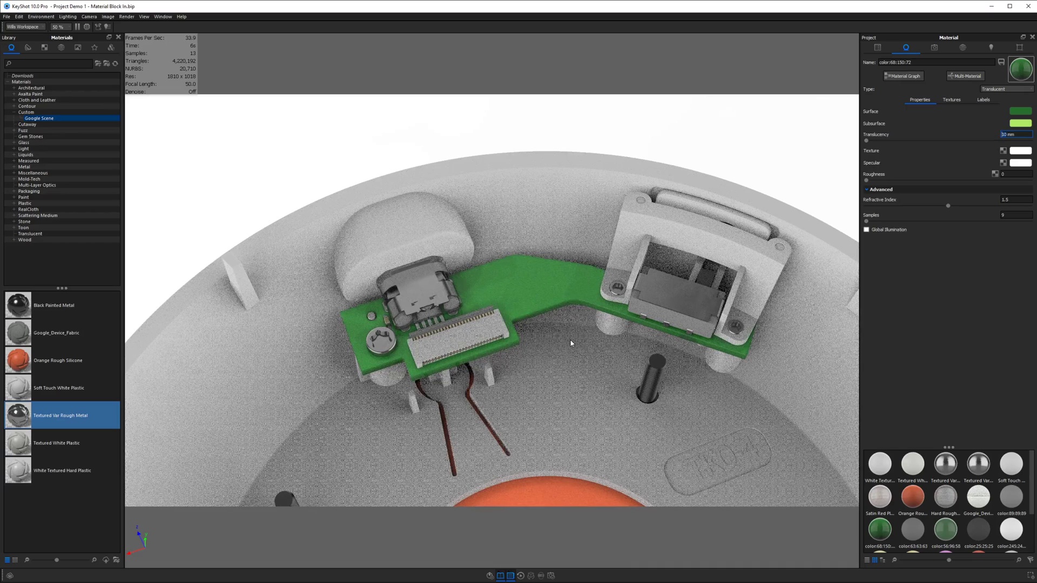
Task: Open the Project Image tab icon
Action: (x=1019, y=48)
